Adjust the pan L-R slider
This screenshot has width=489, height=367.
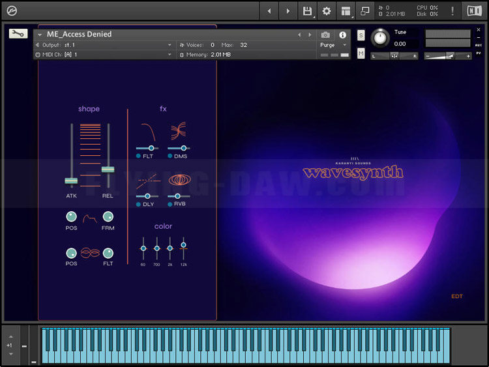pos(394,56)
